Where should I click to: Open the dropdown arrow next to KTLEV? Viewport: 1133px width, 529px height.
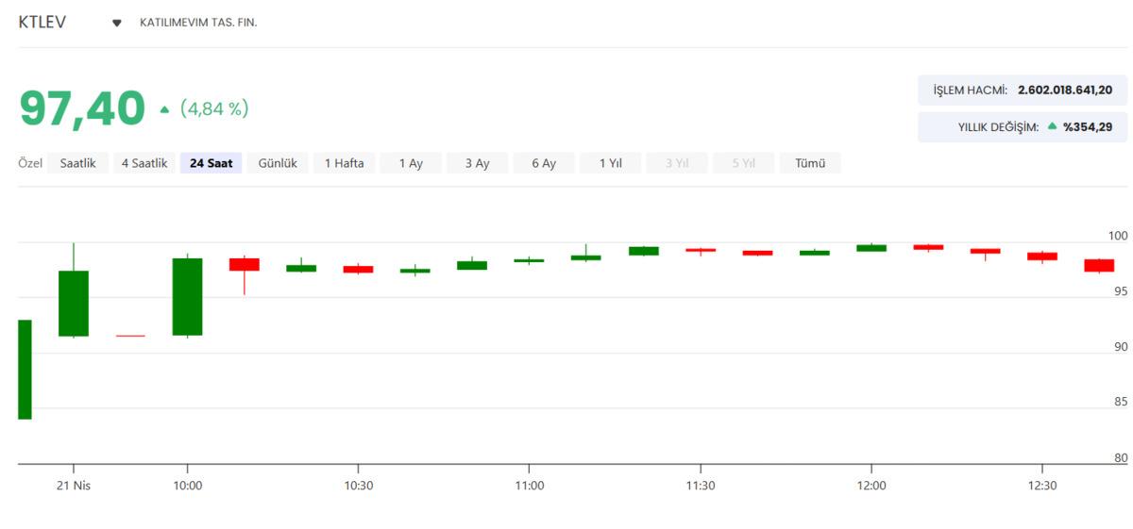117,23
